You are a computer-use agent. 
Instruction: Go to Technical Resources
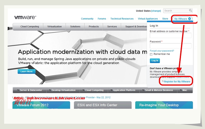tap(122, 19)
